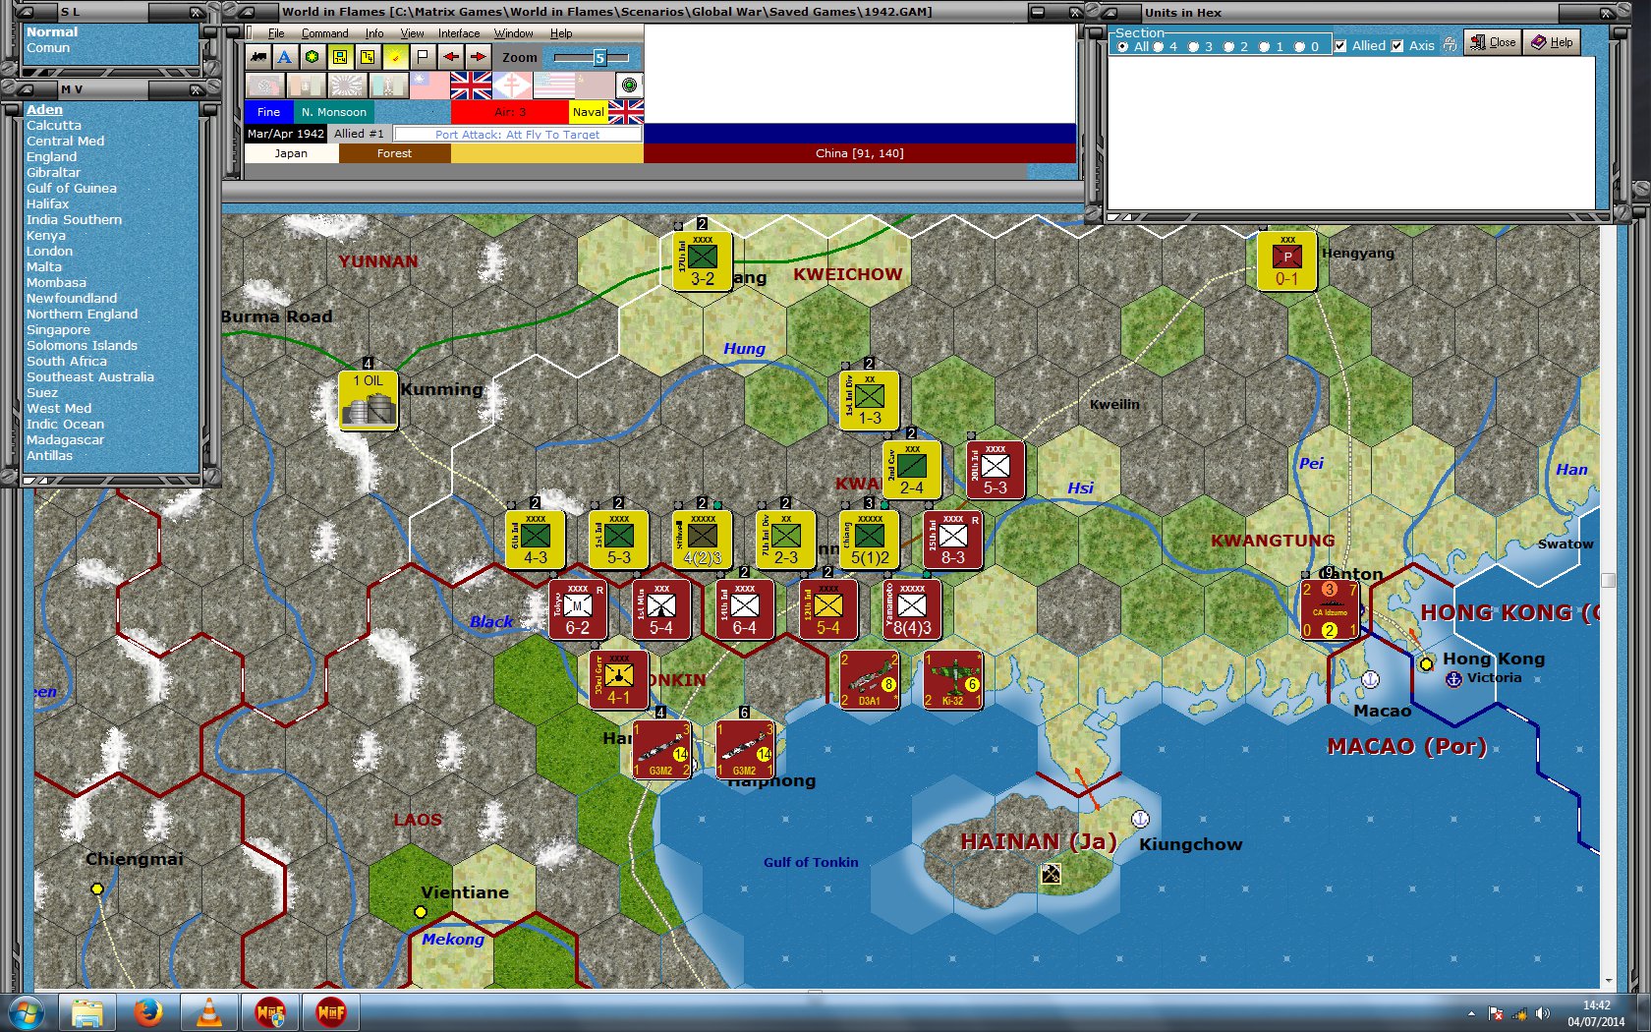Screen dimensions: 1651x1032
Task: Open the Command menu
Action: (x=324, y=32)
